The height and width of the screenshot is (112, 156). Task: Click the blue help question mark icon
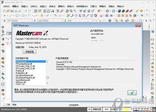tap(110, 21)
